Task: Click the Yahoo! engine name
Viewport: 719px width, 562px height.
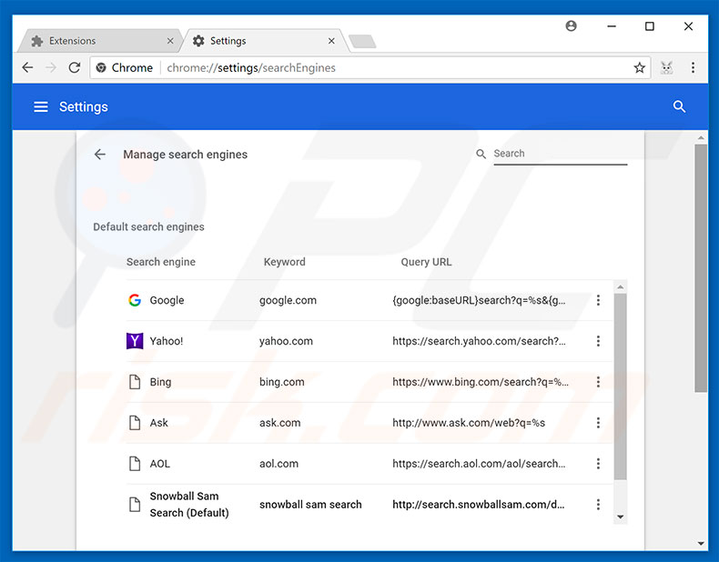Action: (x=167, y=341)
